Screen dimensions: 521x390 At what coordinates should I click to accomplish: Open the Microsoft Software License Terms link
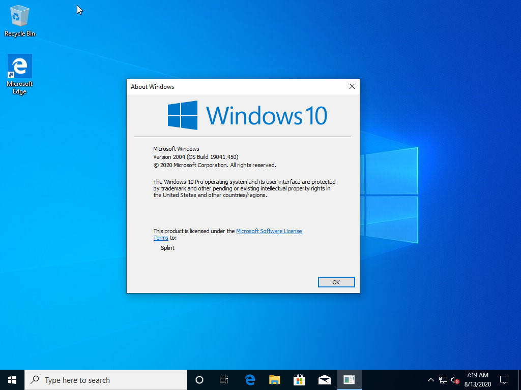click(x=269, y=231)
